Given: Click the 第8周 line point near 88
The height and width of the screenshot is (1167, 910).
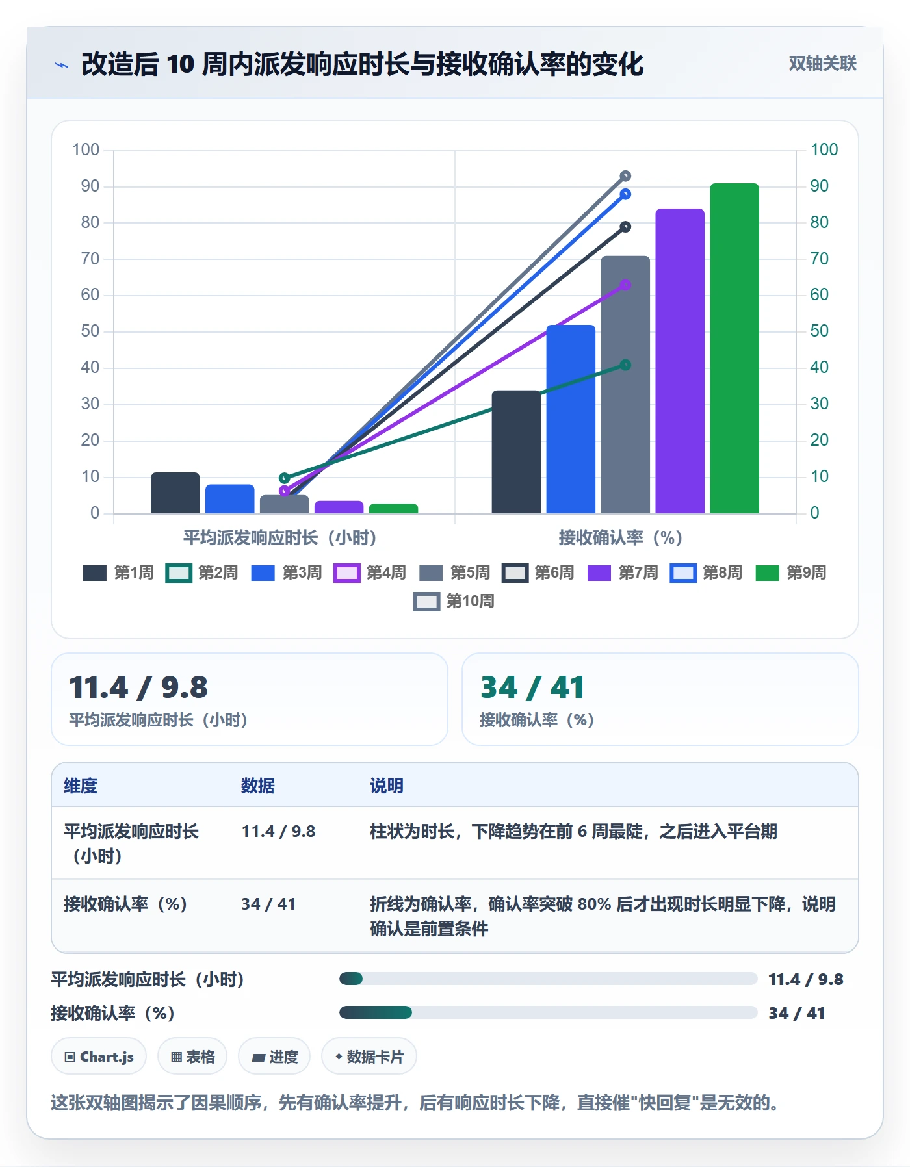Looking at the screenshot, I should point(625,194).
